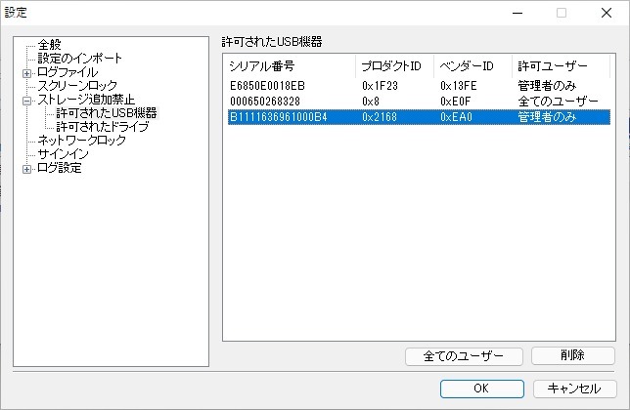Click product ID 0x8 cell
630x410 pixels.
click(371, 102)
